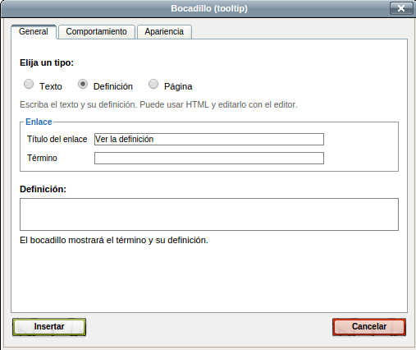Click the Texto type label

pyautogui.click(x=51, y=86)
